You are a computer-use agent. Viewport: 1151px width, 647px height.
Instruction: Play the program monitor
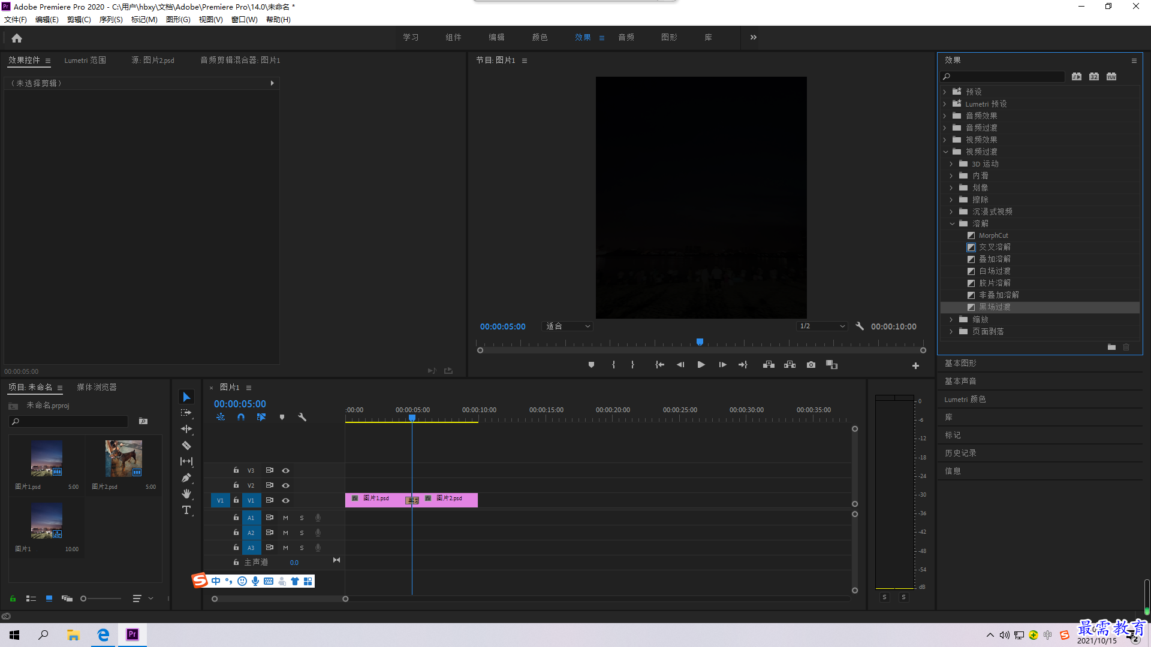701,365
